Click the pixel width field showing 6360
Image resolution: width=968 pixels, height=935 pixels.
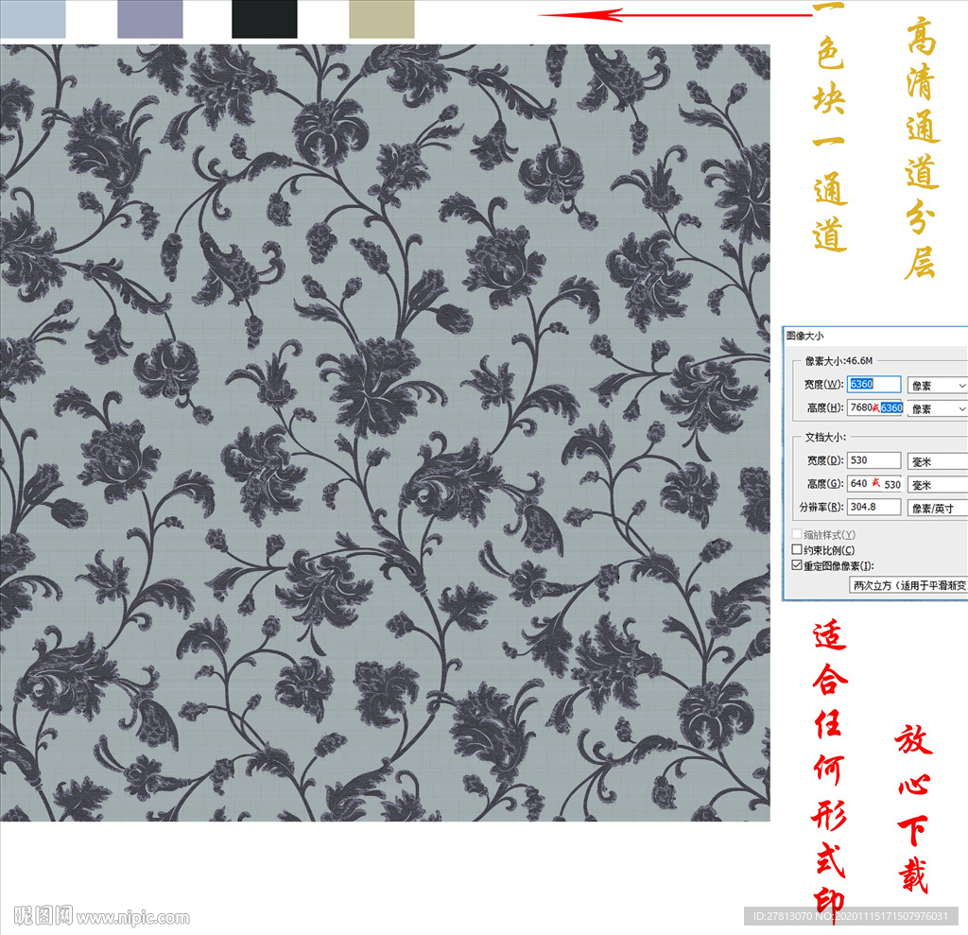point(873,384)
